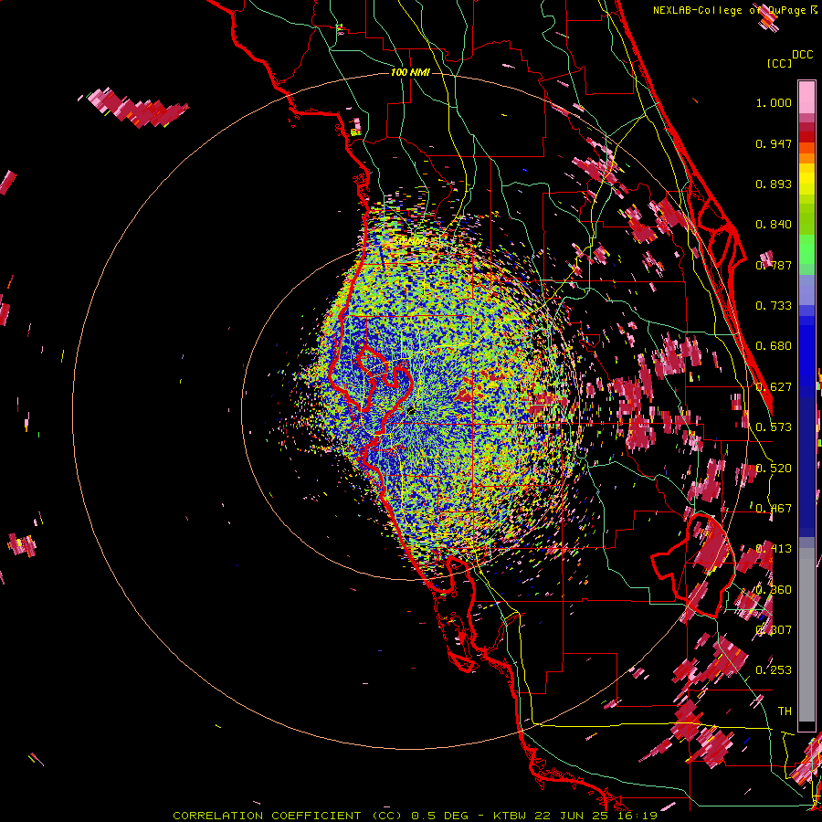Select the 0.947 legend value
Screen dimensions: 822x822
click(x=774, y=143)
